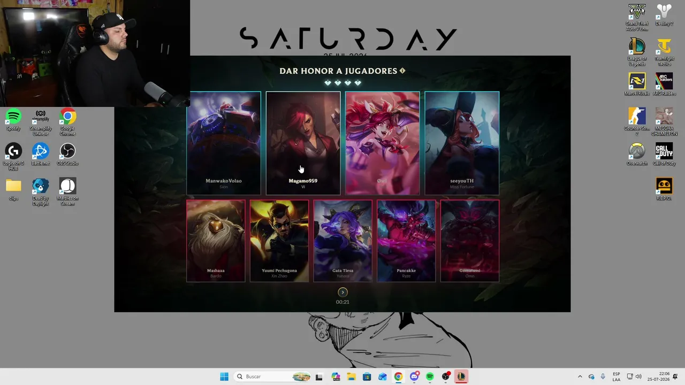Open File Explorer from the taskbar
This screenshot has width=685, height=385.
(351, 376)
